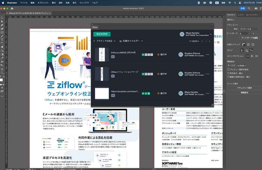Toggle the Lock Guides icon
The height and width of the screenshot is (170, 262).
point(247,50)
